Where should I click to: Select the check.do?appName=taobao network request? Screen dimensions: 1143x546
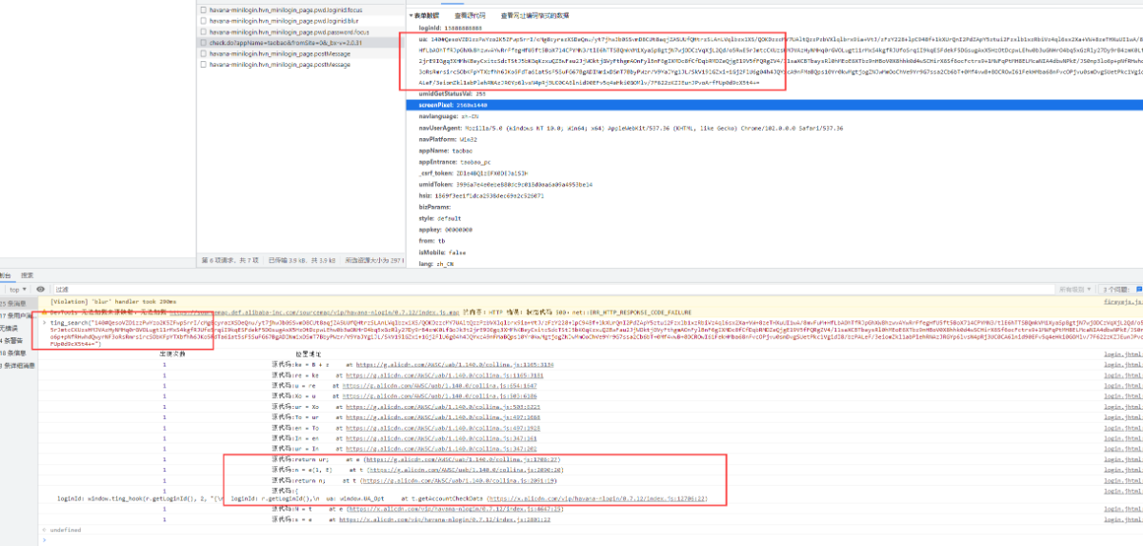(298, 43)
